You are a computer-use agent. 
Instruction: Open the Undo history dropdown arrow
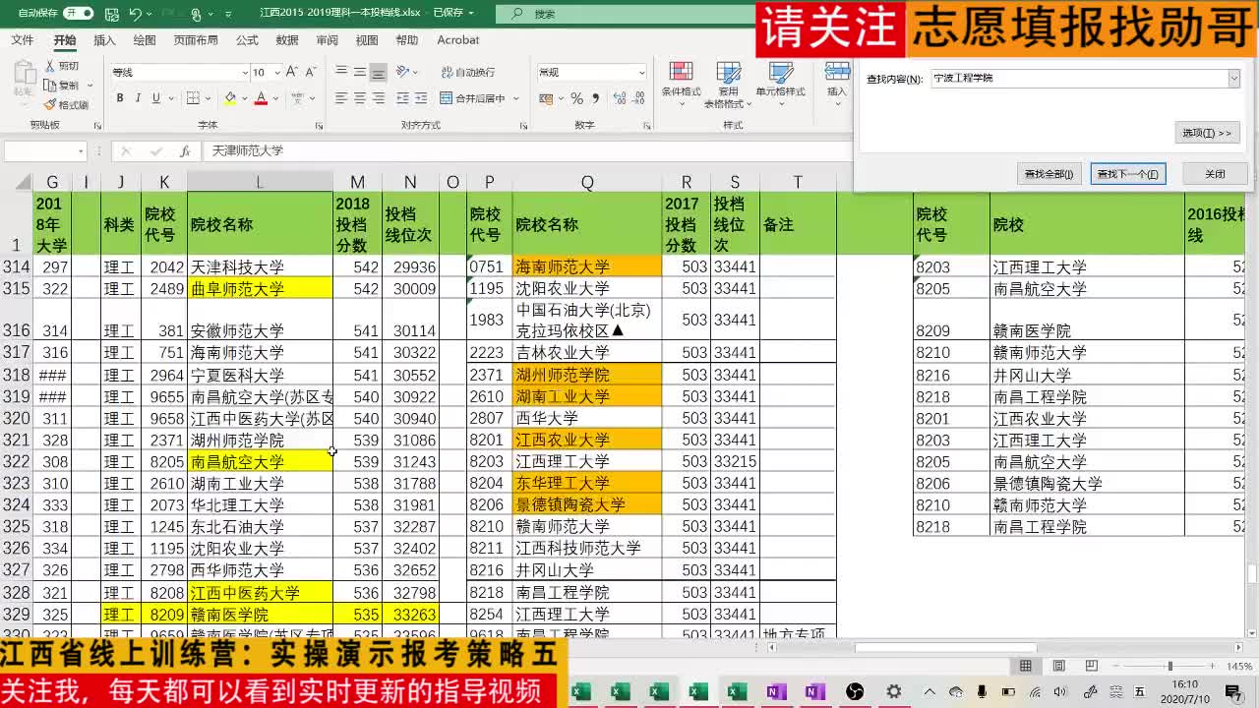point(149,14)
